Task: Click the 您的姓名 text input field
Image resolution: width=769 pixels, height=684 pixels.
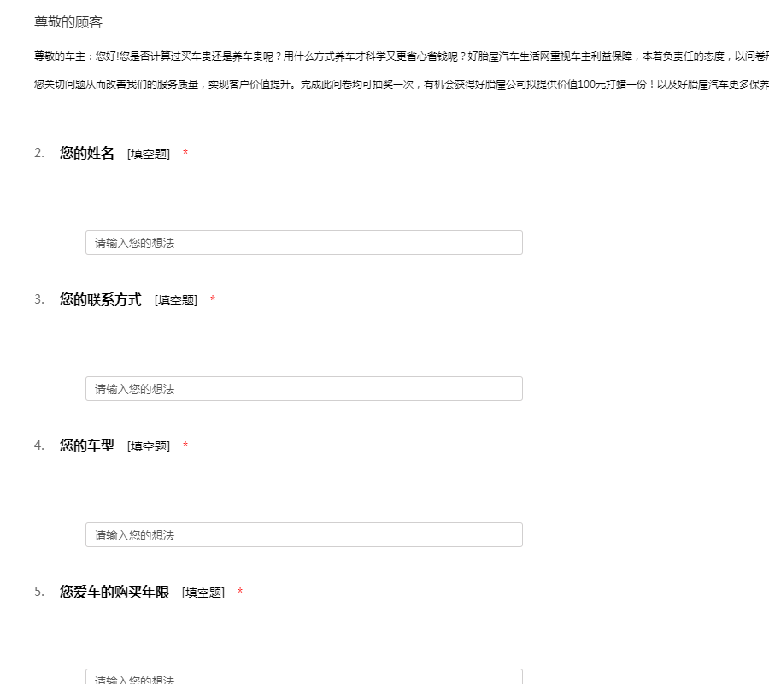Action: (303, 243)
